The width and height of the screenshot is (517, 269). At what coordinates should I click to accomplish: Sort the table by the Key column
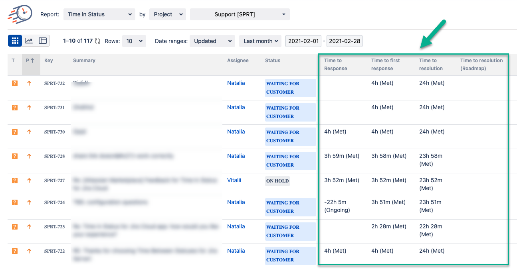click(x=49, y=60)
